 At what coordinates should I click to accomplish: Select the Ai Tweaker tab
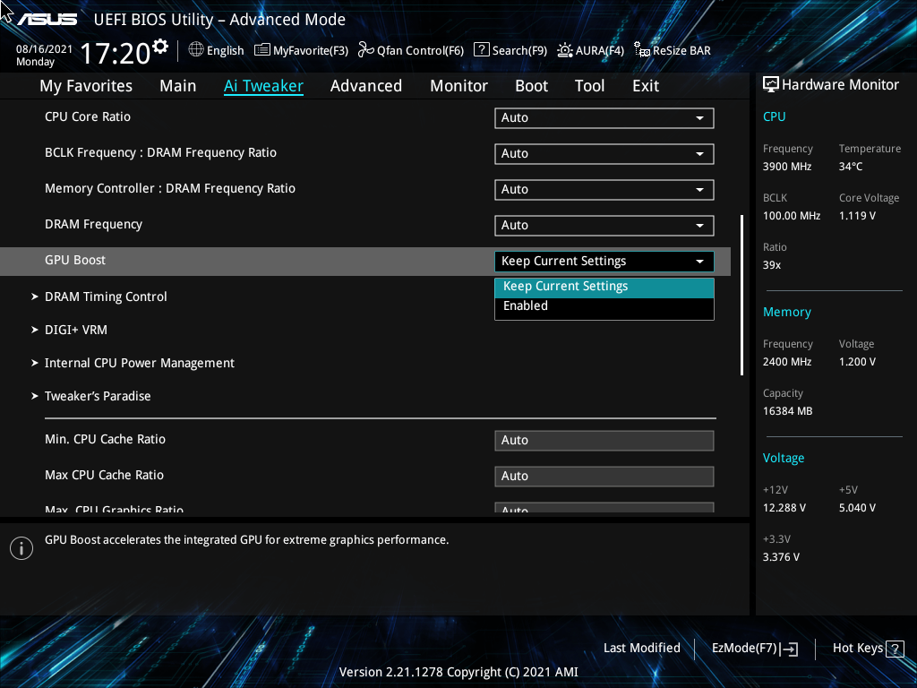point(263,86)
